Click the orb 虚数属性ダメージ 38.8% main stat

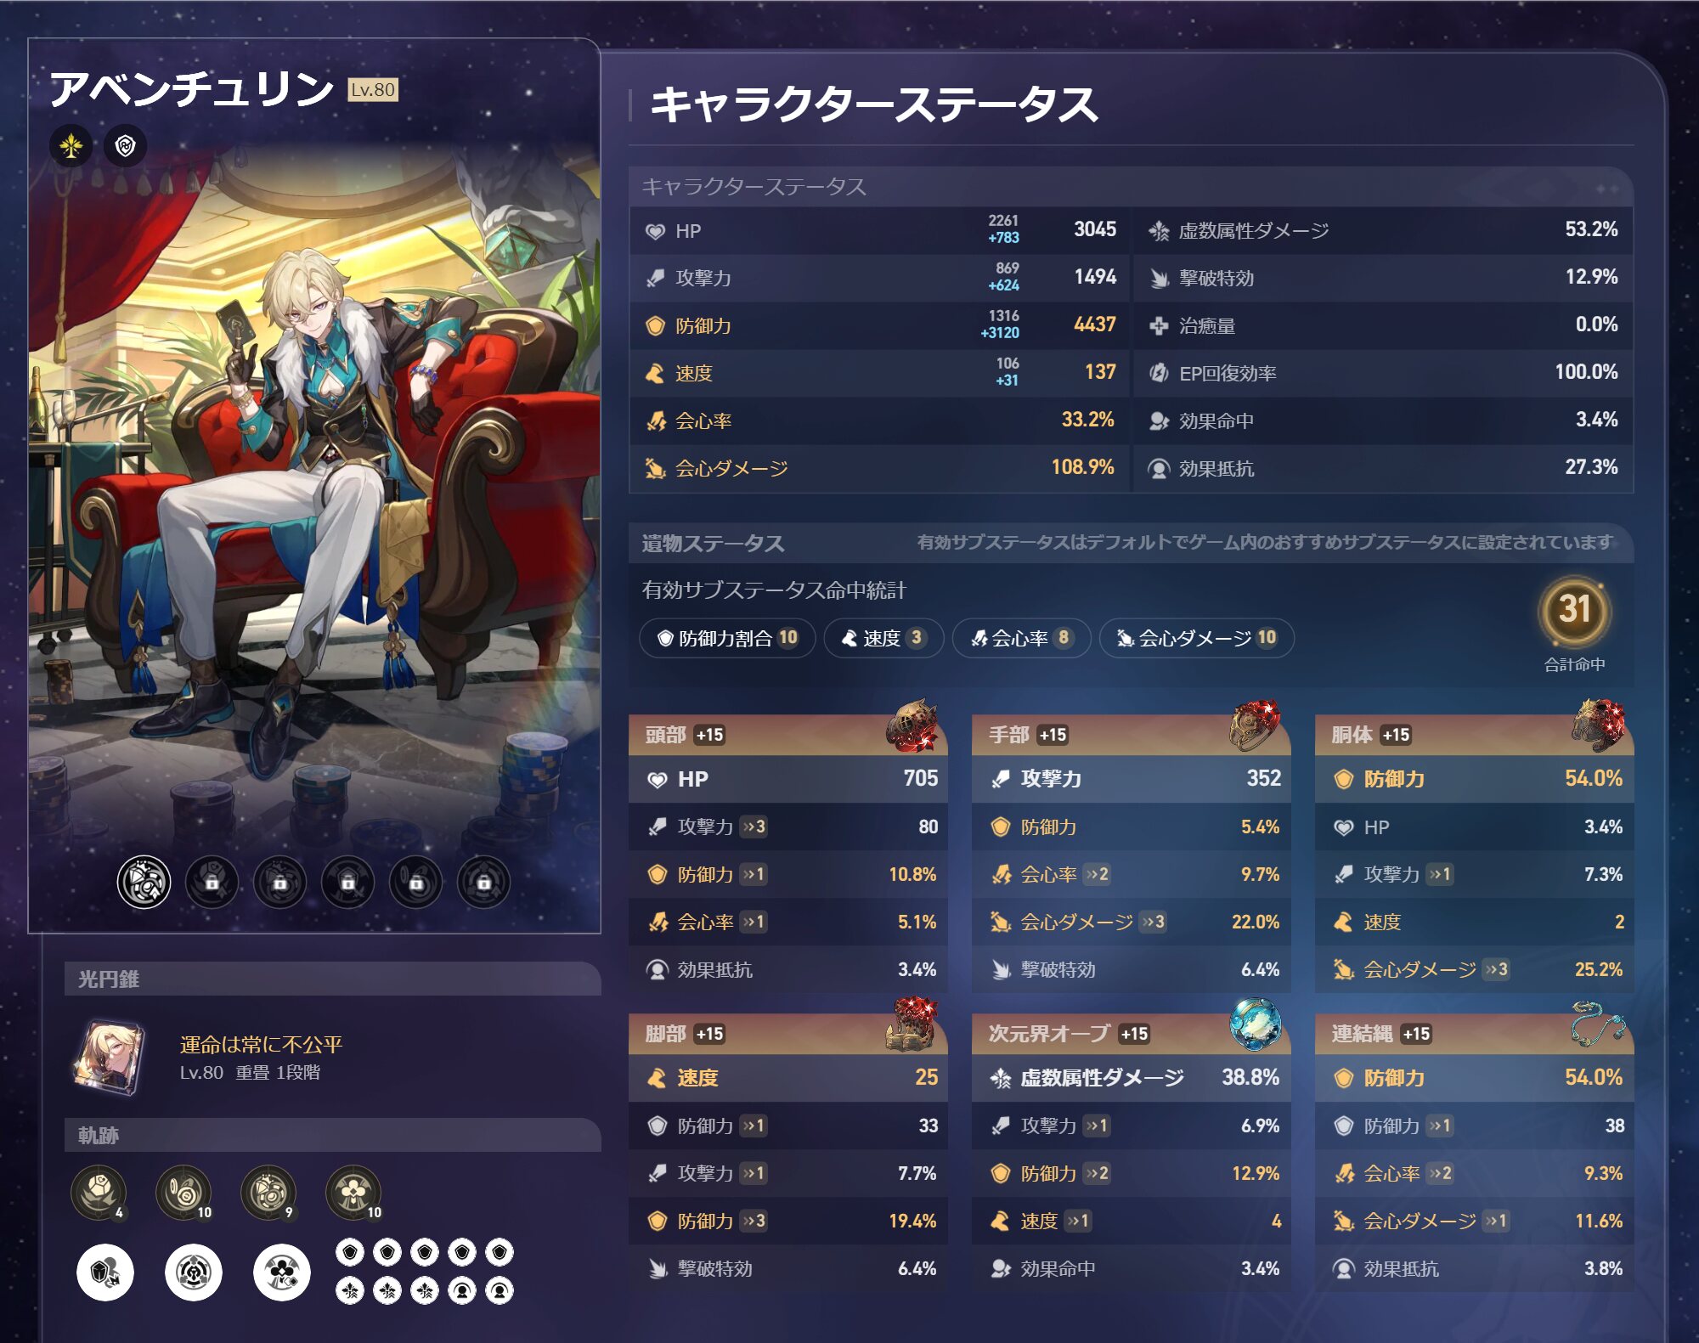pyautogui.click(x=1132, y=1078)
